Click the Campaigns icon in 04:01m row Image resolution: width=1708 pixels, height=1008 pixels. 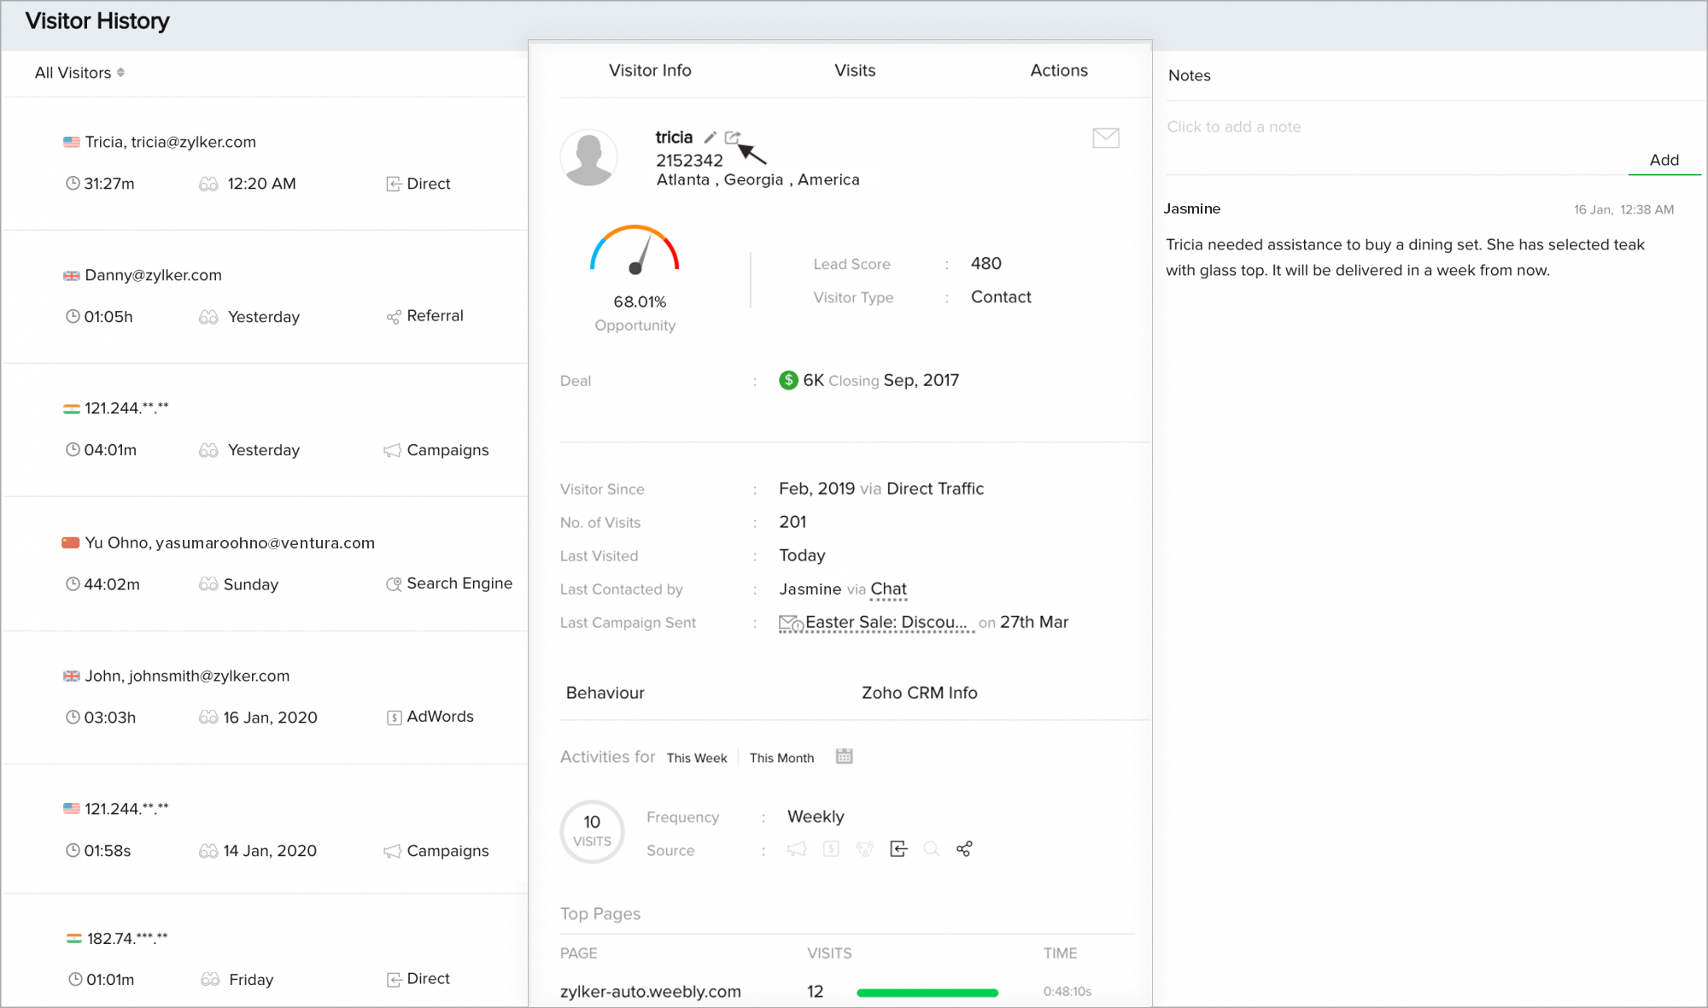[x=392, y=450]
